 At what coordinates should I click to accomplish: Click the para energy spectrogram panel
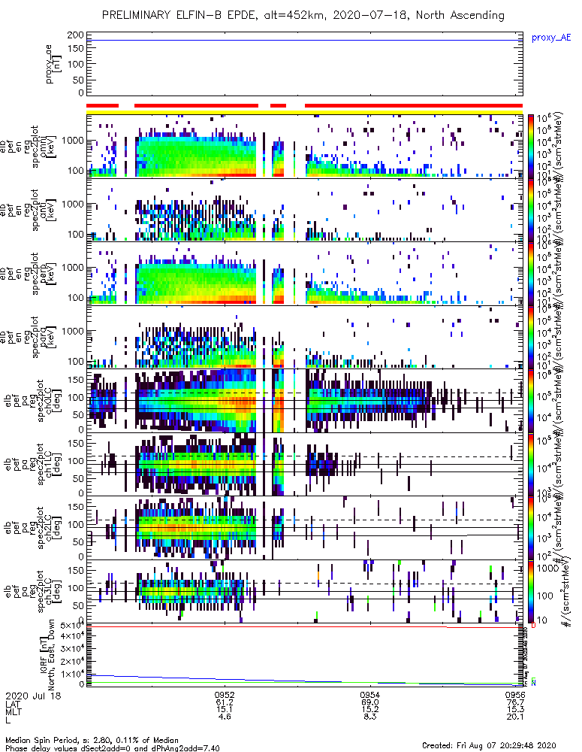304,337
